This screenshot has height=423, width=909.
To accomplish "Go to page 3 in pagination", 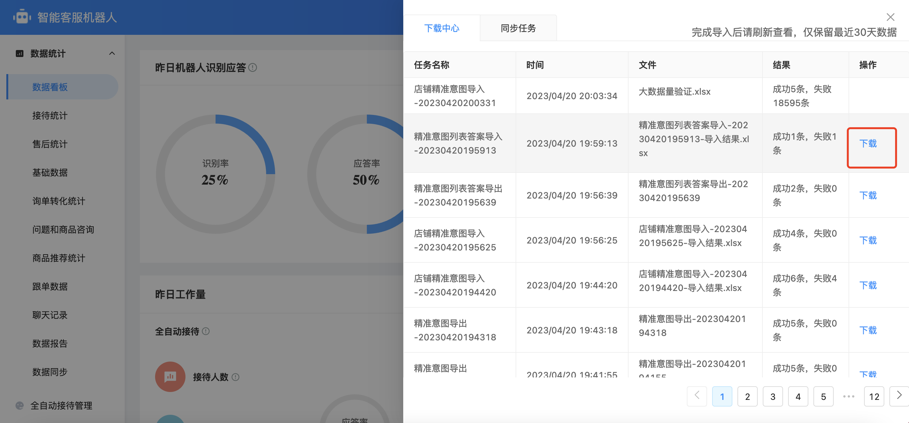I will point(773,396).
